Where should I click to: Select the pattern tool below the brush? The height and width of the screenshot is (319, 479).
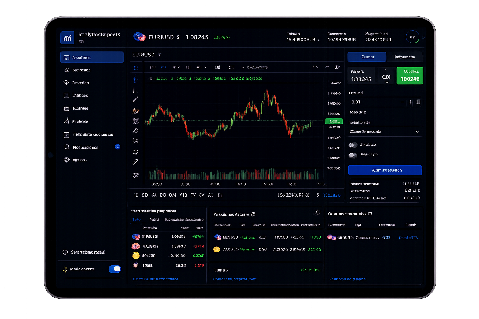(135, 121)
